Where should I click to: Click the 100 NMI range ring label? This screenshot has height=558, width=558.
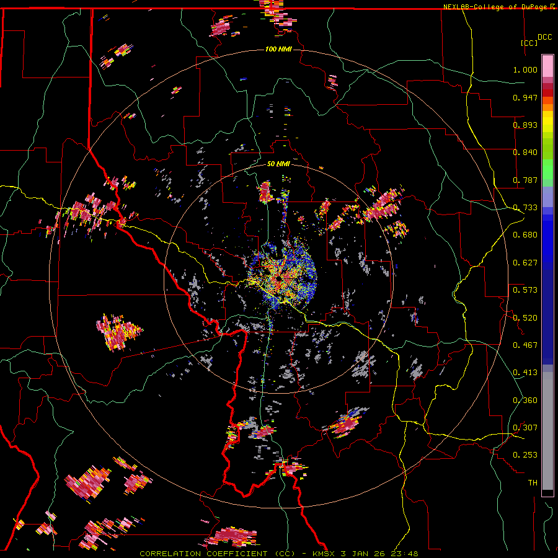coord(278,49)
